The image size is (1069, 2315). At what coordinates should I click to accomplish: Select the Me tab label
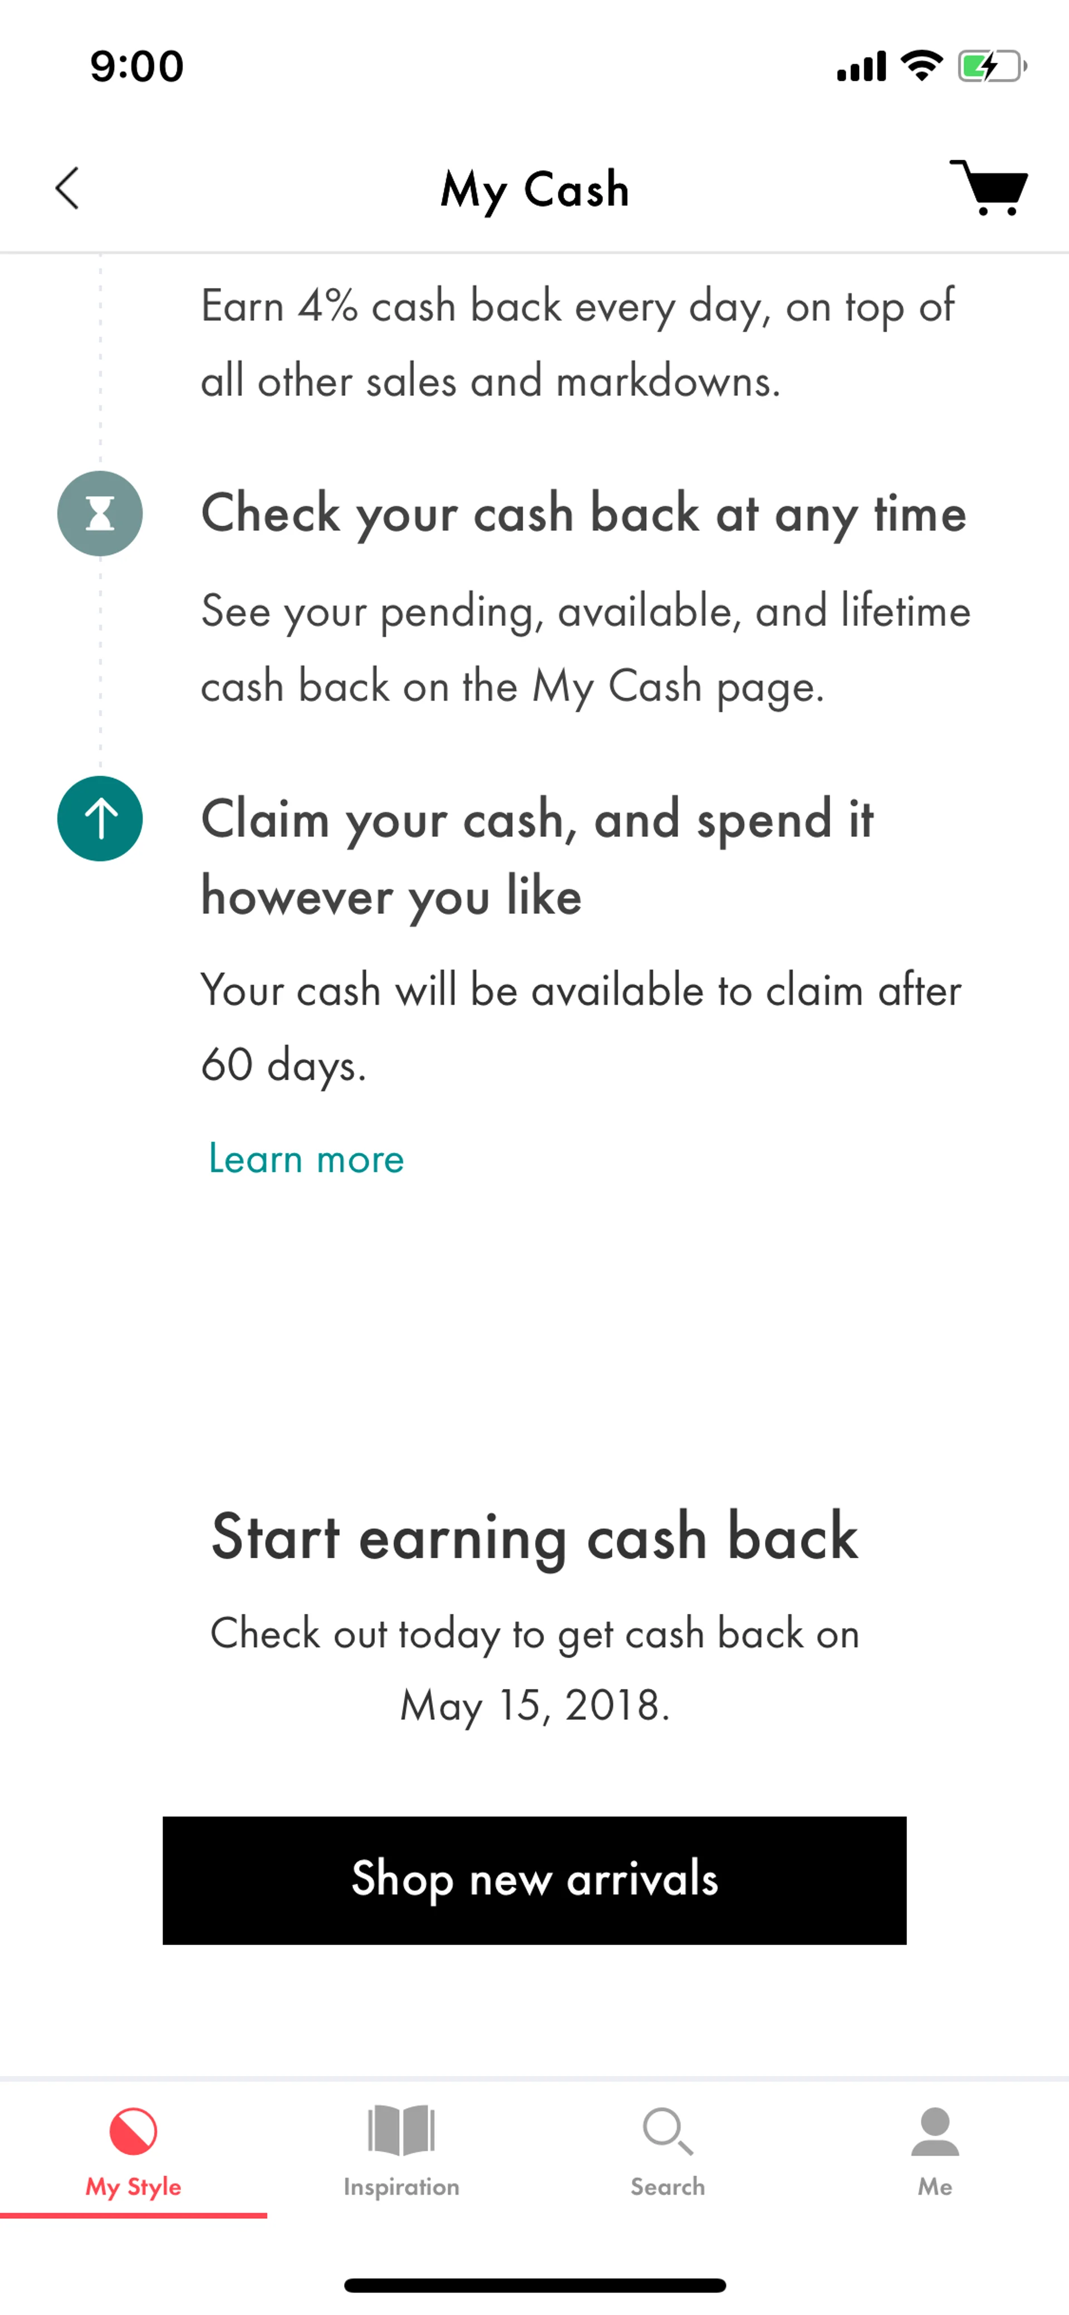[x=934, y=2186]
